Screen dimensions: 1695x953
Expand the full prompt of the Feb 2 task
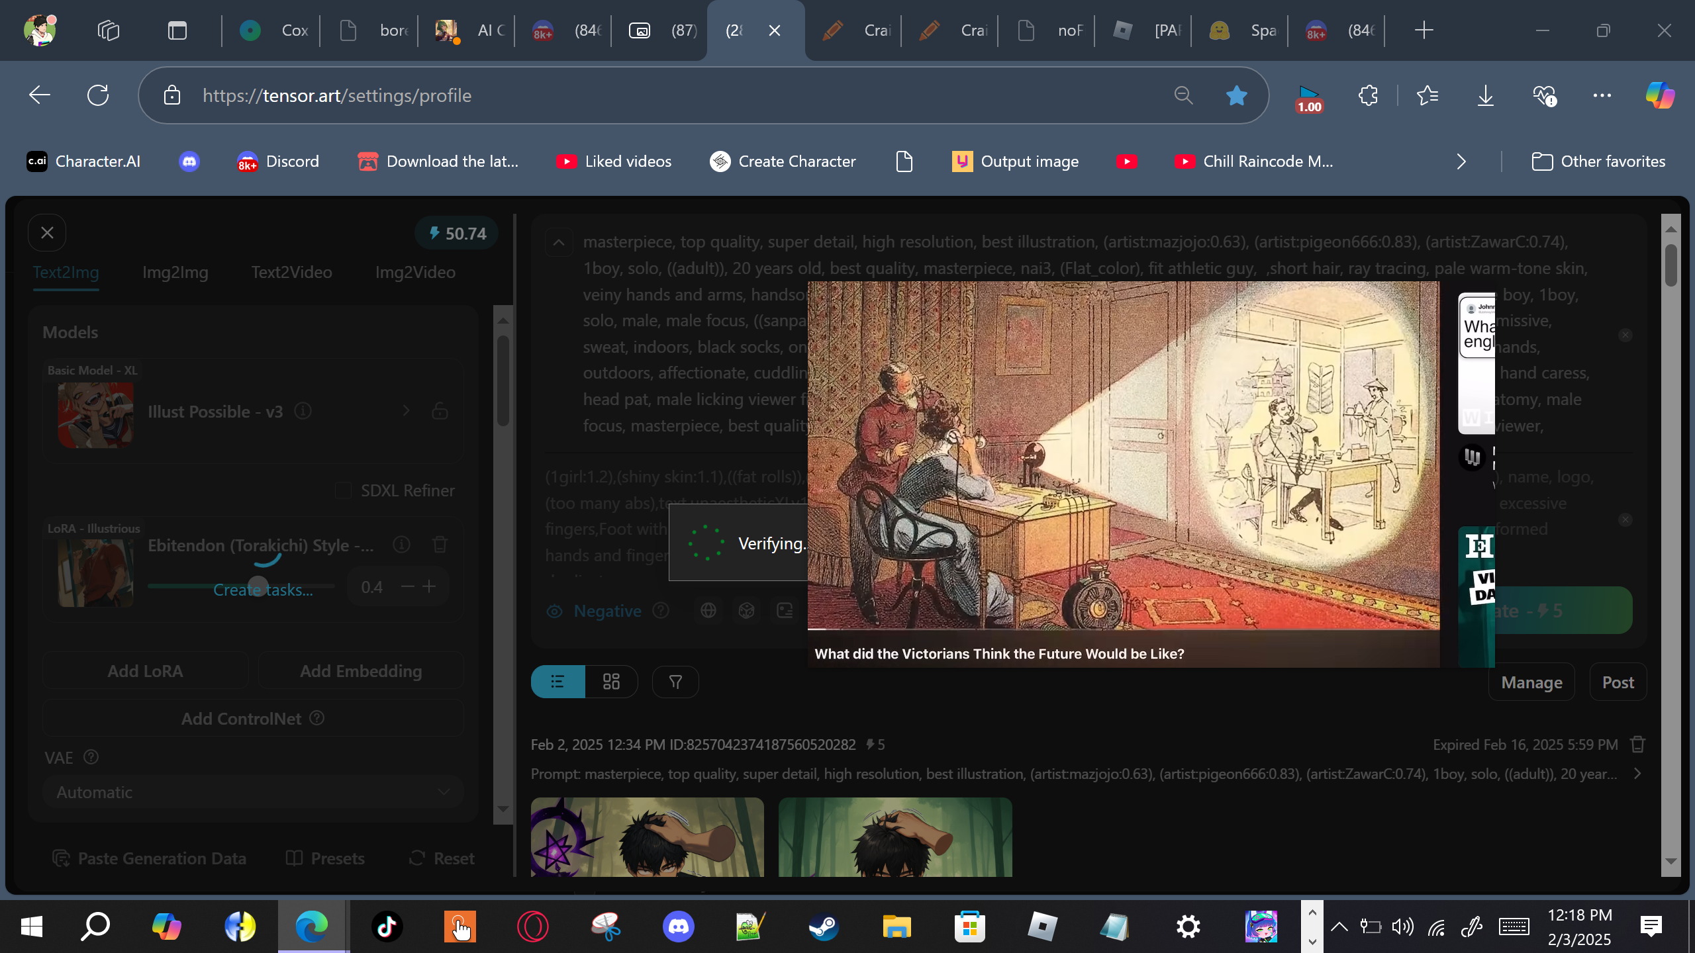pos(1637,774)
